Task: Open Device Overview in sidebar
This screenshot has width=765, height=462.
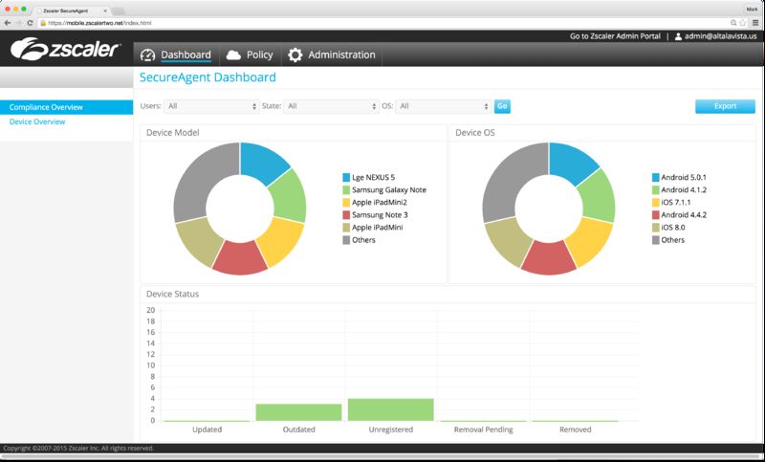Action: 37,122
